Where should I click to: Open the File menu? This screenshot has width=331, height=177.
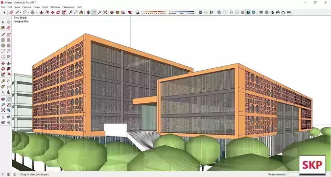[x=3, y=7]
